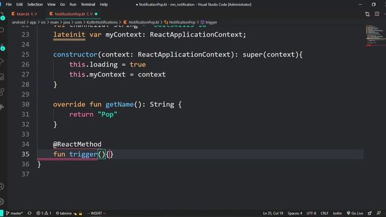Screen dimensions: 386x217
Task: Open the Run menu
Action: (73, 4)
